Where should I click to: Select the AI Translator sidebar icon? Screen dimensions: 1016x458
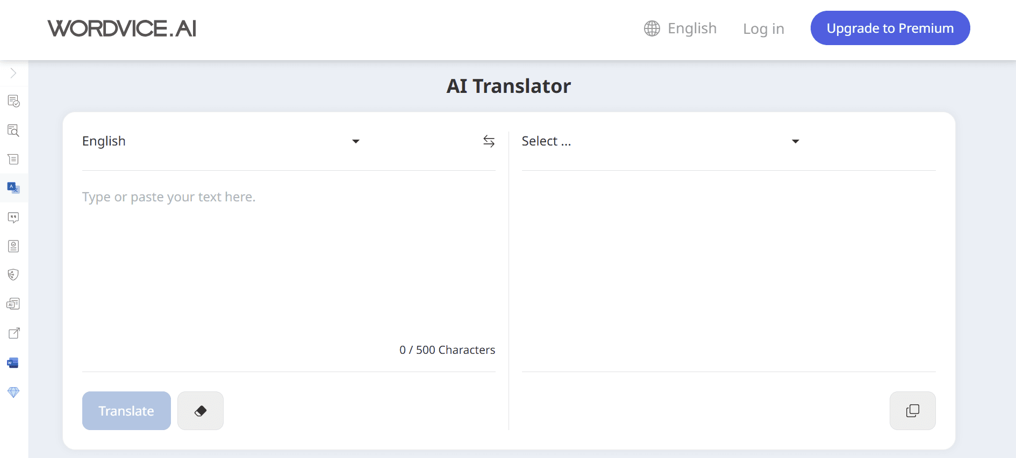click(13, 188)
